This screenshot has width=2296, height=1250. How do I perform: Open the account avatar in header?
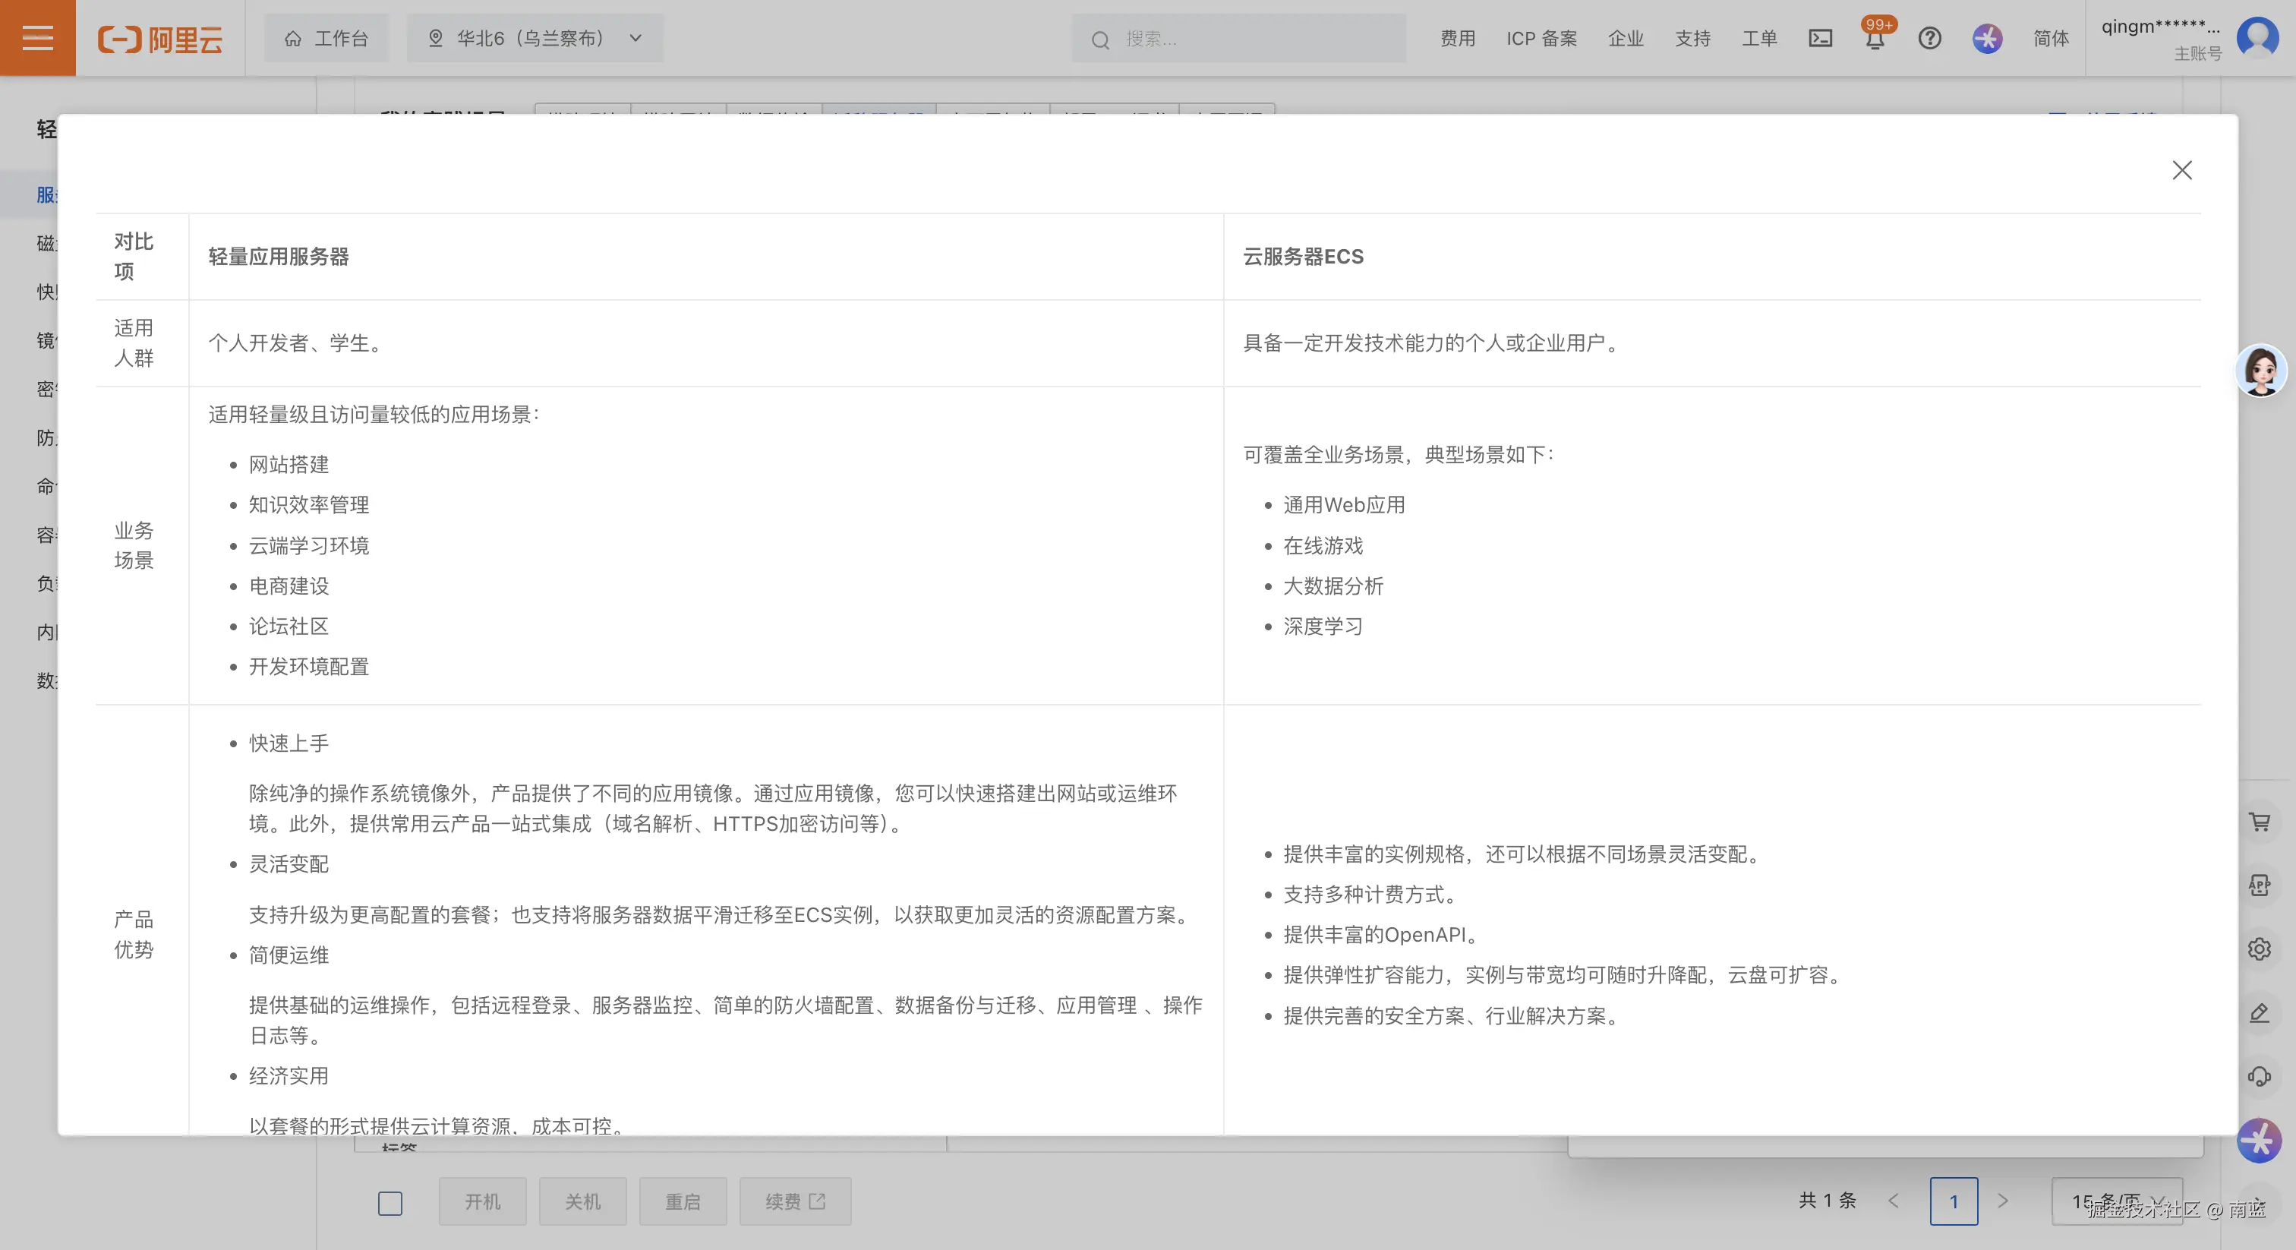point(2258,37)
